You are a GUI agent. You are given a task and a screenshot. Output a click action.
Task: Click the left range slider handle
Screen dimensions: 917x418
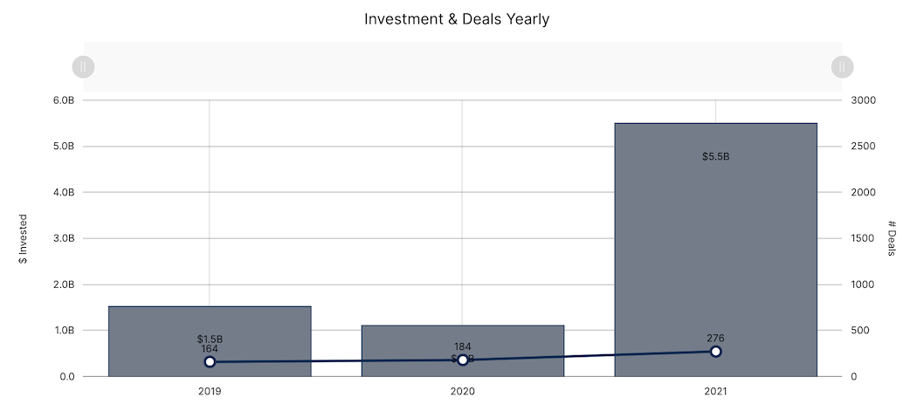[x=83, y=66]
